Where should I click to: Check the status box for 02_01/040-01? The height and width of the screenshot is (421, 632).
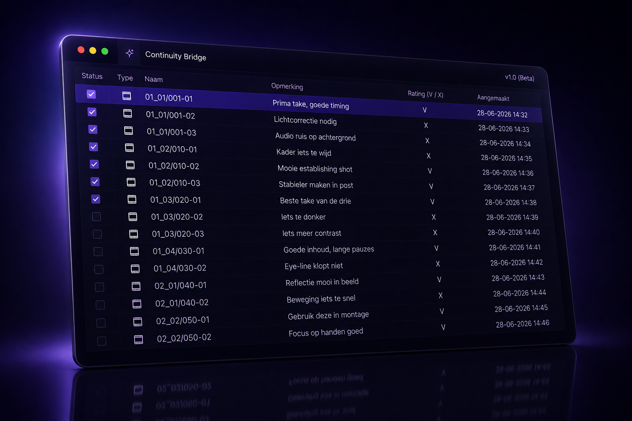tap(100, 287)
